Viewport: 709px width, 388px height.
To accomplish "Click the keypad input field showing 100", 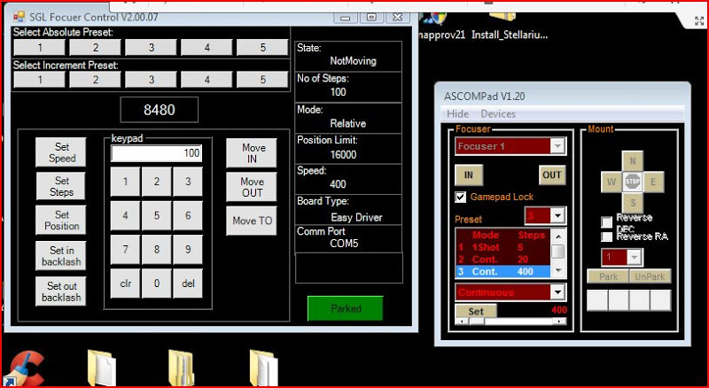I will tap(157, 153).
